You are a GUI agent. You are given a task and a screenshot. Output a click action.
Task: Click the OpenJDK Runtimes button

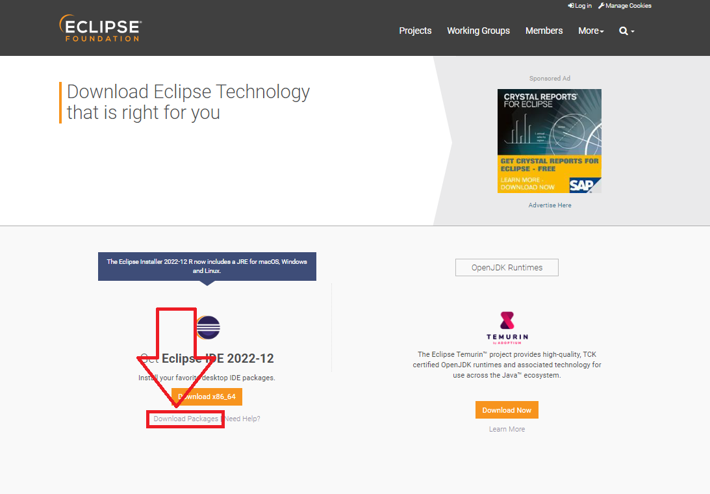[x=507, y=267]
